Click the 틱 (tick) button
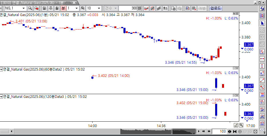 83,8
